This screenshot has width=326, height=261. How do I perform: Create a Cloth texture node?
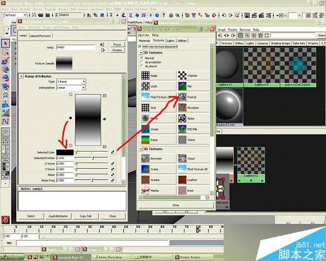(158, 86)
